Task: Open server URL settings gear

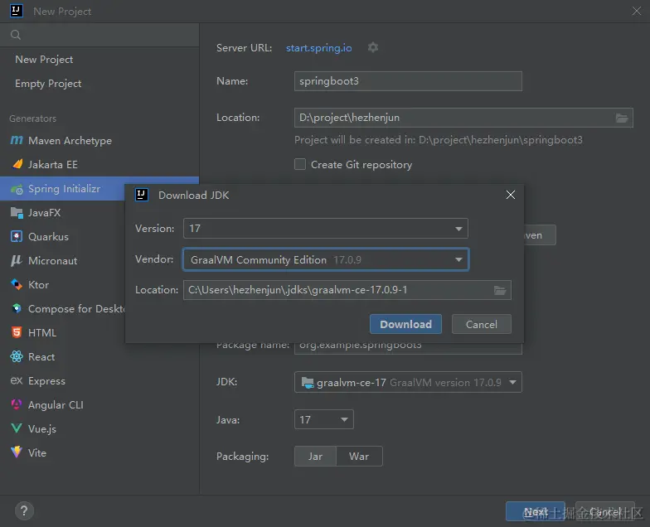Action: tap(373, 48)
